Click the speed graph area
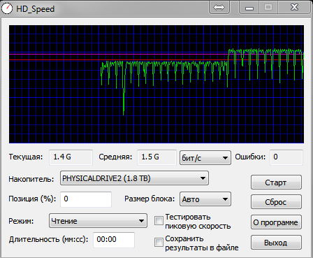The image size is (313, 258). click(156, 84)
